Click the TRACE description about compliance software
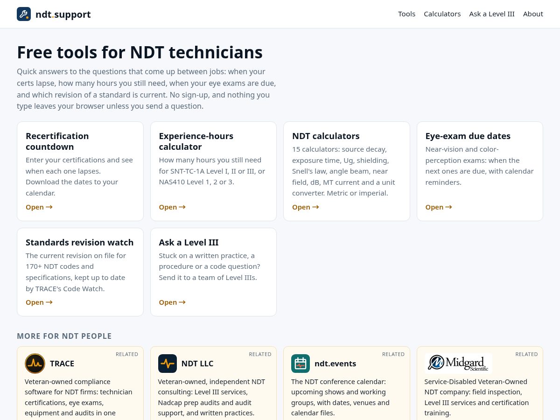Viewport: 560px width, 420px height. (x=78, y=397)
